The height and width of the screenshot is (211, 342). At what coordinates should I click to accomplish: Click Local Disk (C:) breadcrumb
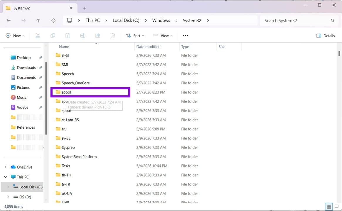126,21
